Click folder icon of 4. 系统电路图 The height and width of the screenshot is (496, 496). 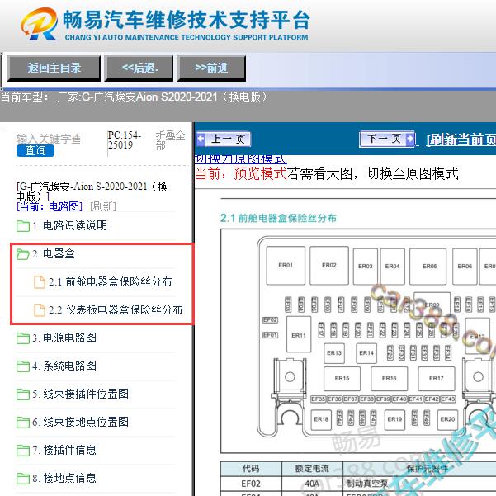(x=23, y=366)
